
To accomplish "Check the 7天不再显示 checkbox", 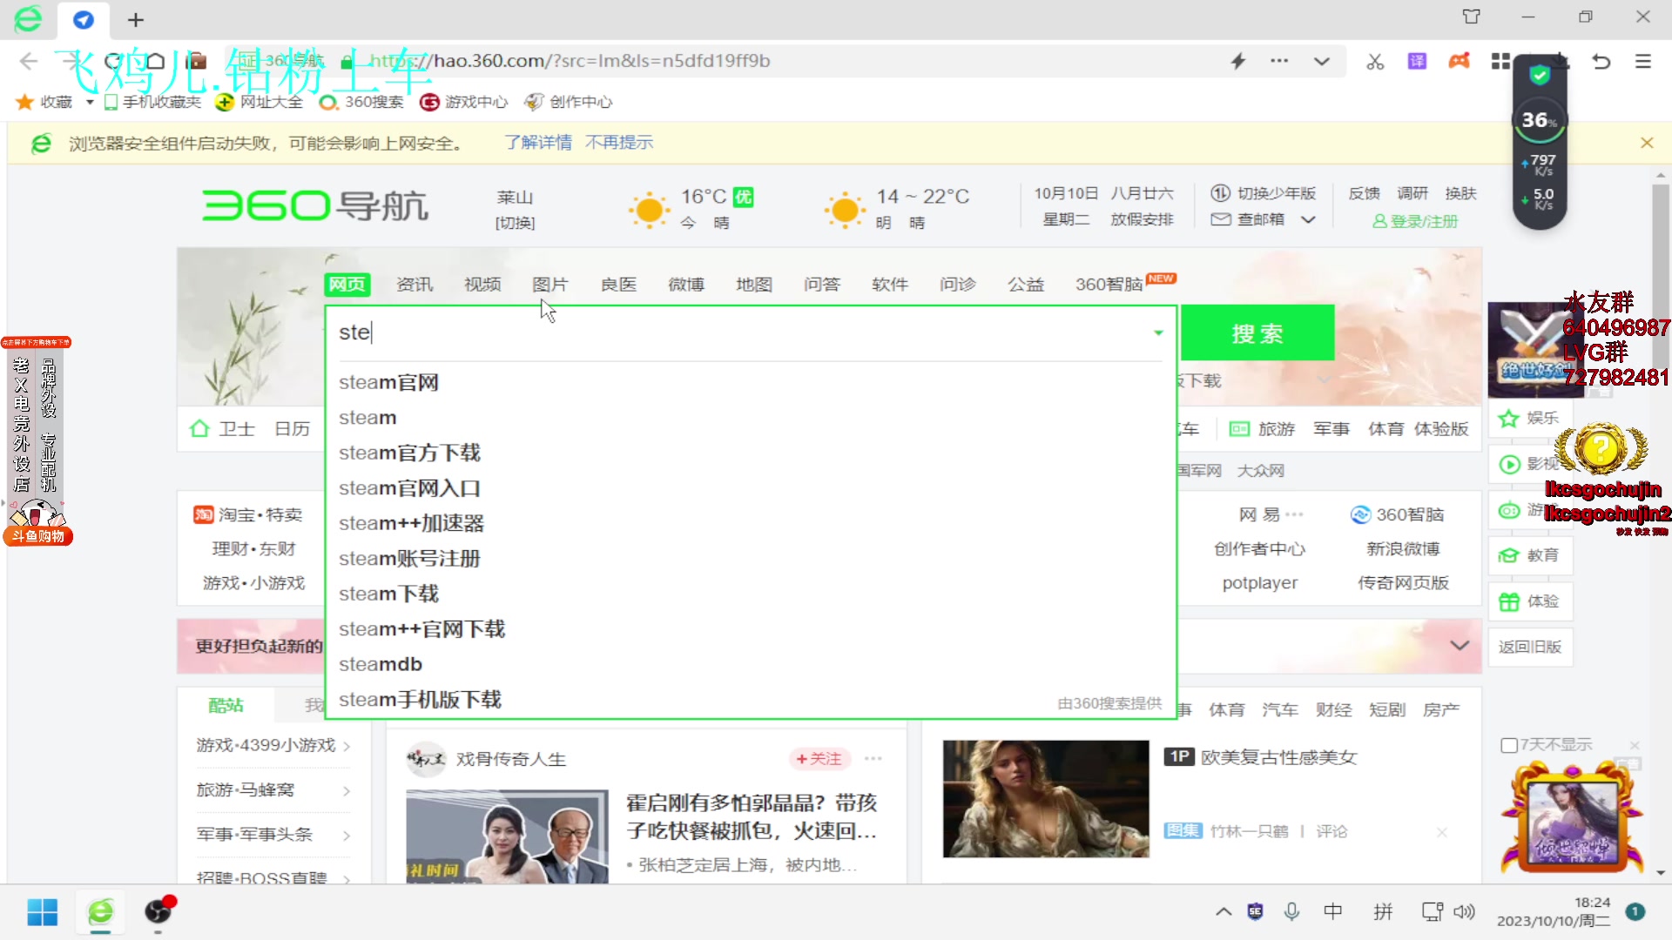I will click(1509, 746).
